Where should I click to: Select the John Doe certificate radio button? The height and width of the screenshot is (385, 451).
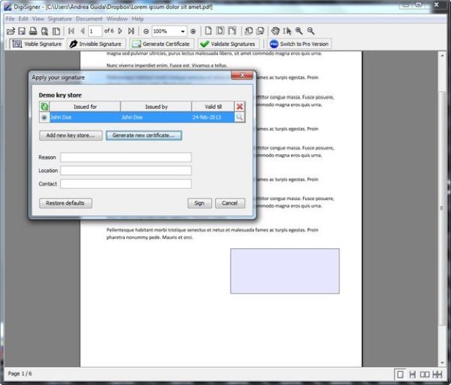tap(44, 117)
